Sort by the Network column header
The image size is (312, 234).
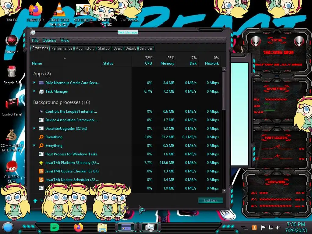click(210, 61)
